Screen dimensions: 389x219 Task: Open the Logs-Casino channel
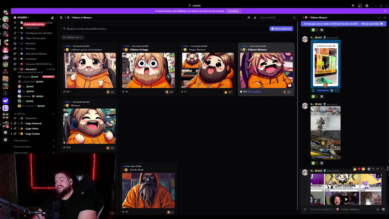34,134
